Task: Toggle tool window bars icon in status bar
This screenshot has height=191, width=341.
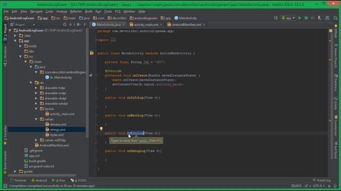Action: tap(5, 186)
